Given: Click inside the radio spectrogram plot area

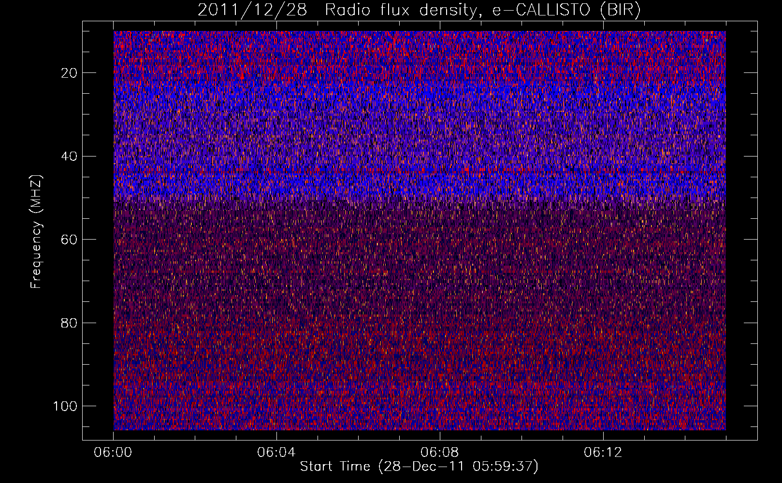Looking at the screenshot, I should click(420, 230).
